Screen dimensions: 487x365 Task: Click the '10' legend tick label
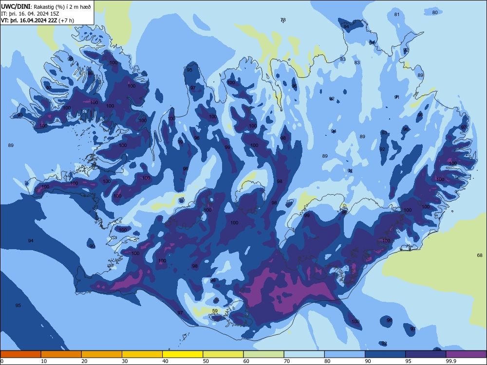click(44, 361)
